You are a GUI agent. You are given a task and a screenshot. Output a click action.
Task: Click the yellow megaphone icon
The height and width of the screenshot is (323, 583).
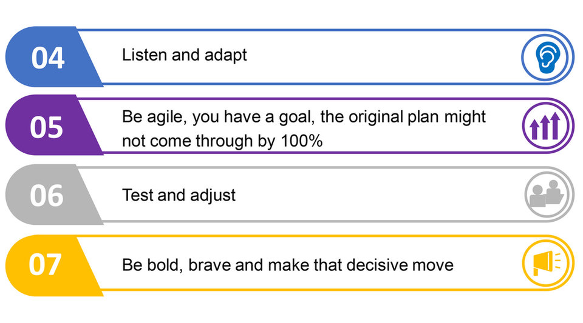545,263
